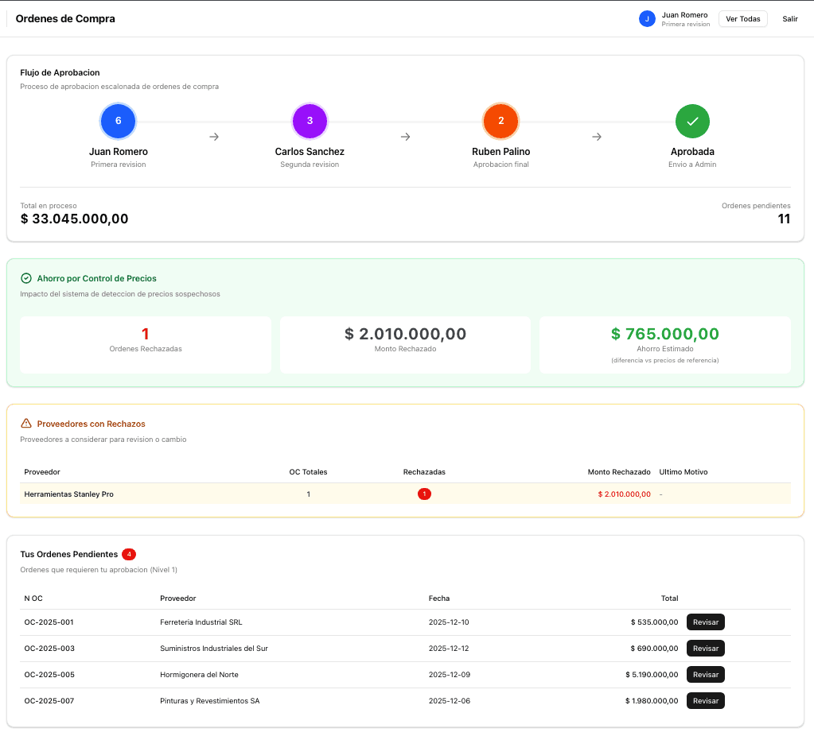
Task: Select the Herramientas Stanley Pro supplier row
Action: point(69,494)
